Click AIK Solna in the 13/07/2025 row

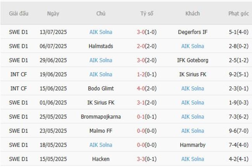pyautogui.click(x=101, y=32)
